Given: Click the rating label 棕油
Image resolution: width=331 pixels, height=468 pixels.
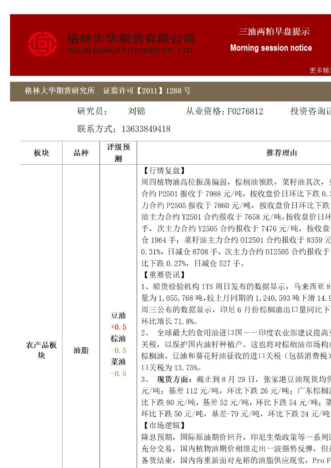Looking at the screenshot, I should (118, 339).
